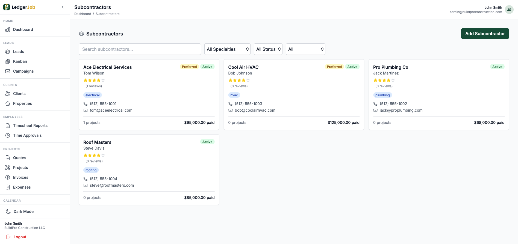Click tom@aceelectrical.com email text
The image size is (518, 244).
pos(111,110)
